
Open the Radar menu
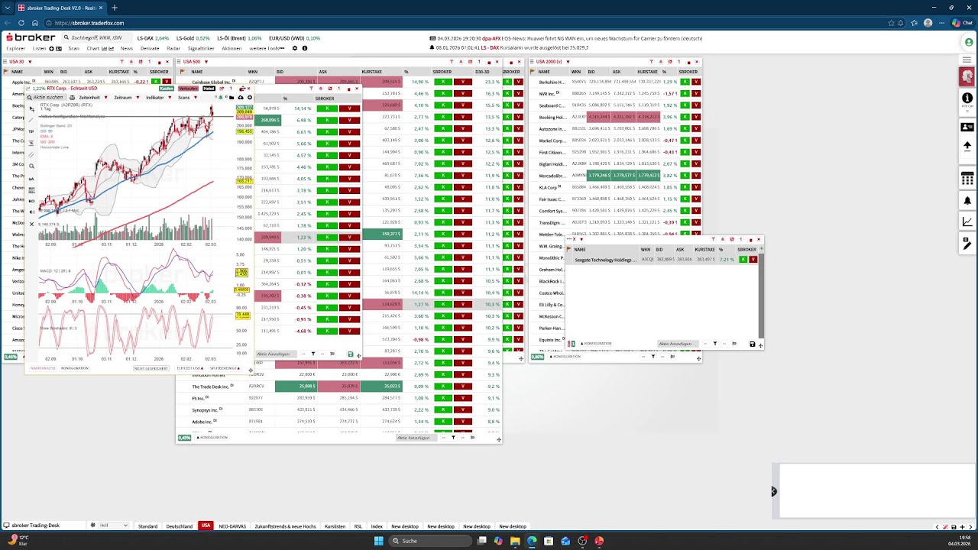(173, 48)
